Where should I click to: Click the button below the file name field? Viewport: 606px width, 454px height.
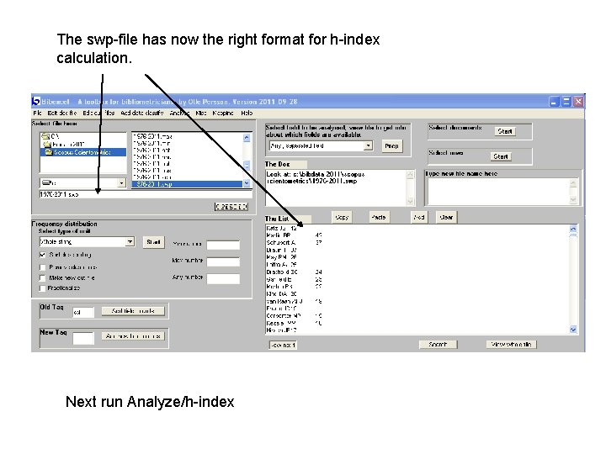coord(231,207)
